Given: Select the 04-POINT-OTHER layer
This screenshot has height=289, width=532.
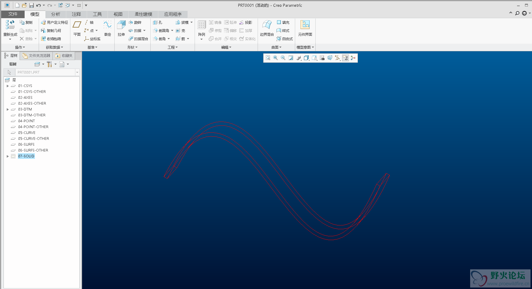Looking at the screenshot, I should click(x=33, y=127).
